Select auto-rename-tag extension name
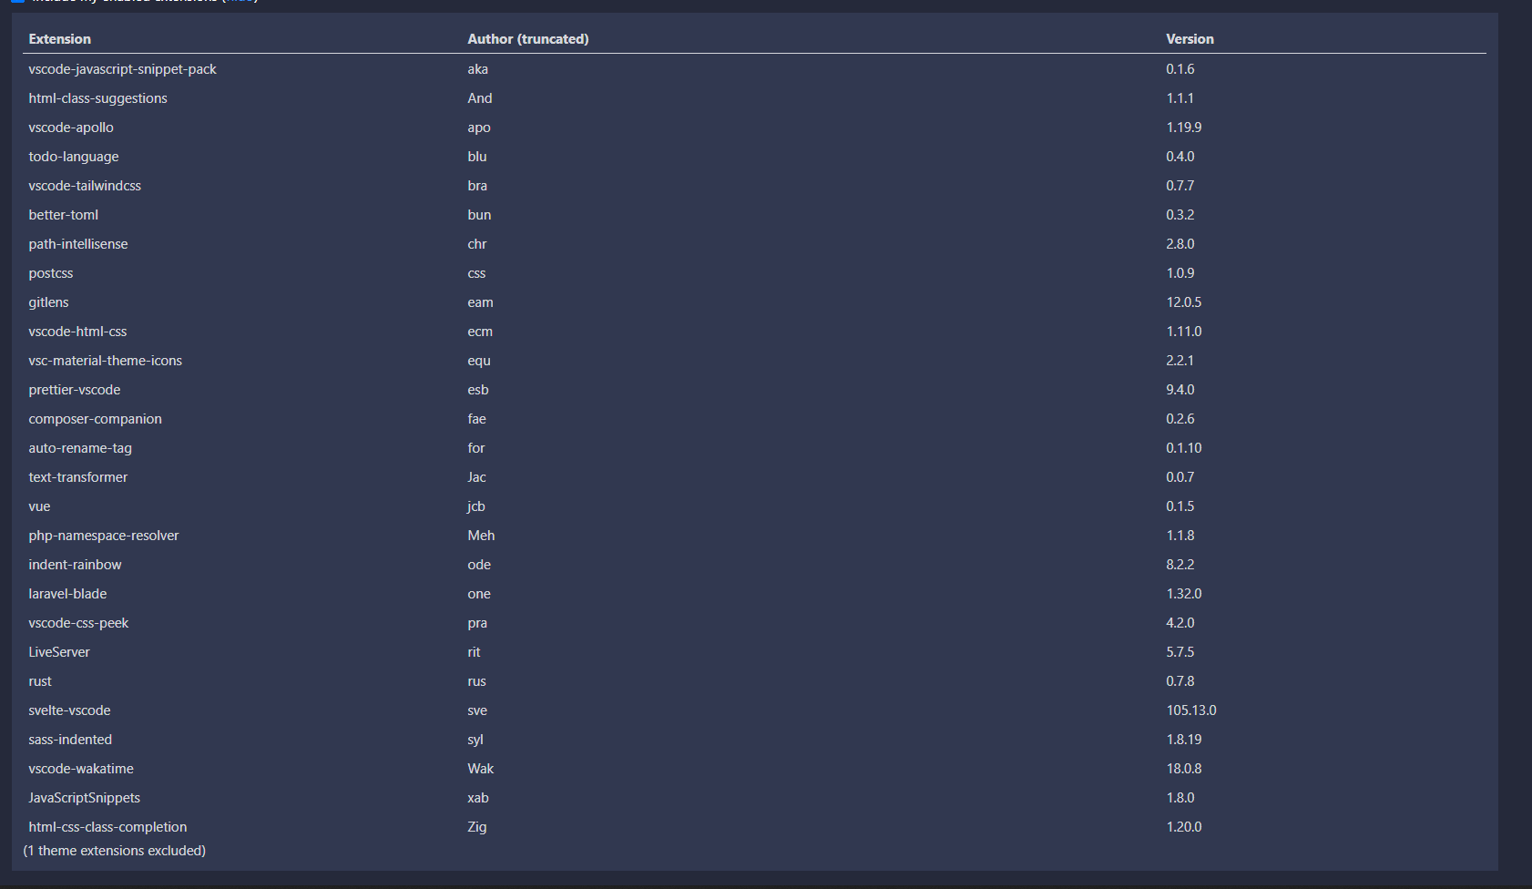The height and width of the screenshot is (889, 1532). pyautogui.click(x=80, y=448)
